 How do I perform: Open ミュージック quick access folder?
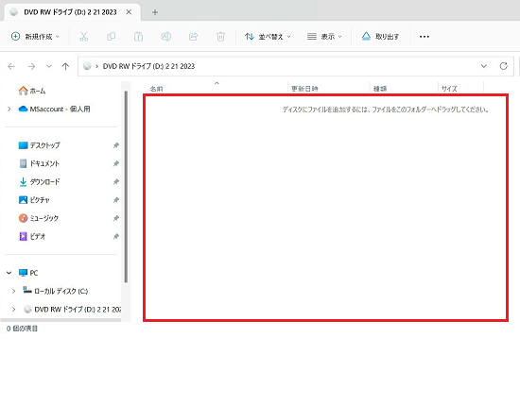pyautogui.click(x=39, y=218)
